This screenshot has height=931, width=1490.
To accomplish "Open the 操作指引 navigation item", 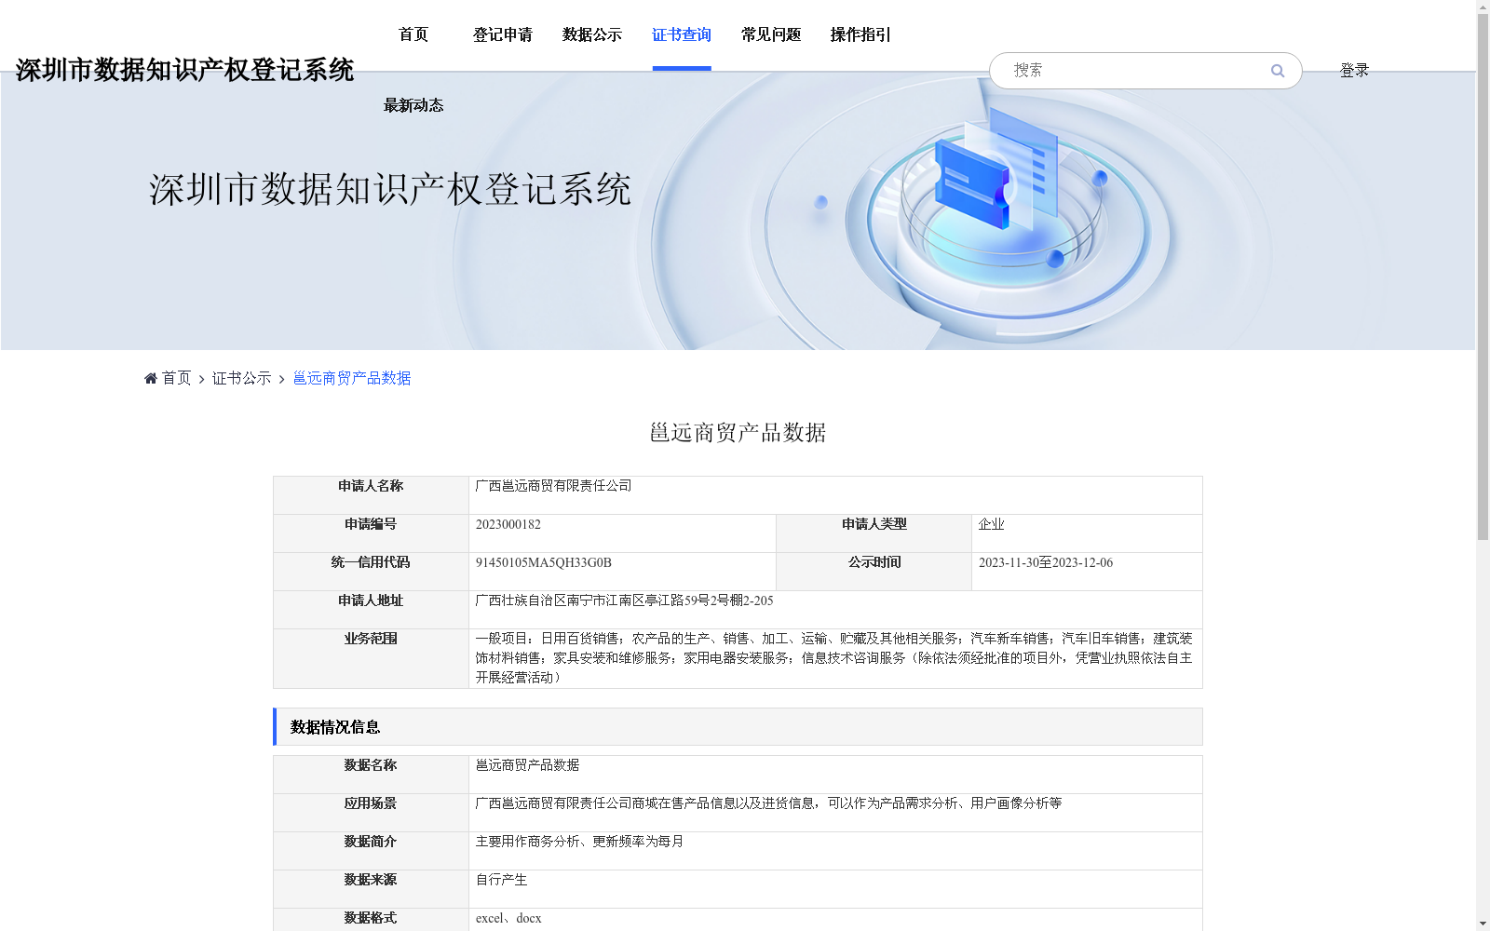I will click(860, 34).
